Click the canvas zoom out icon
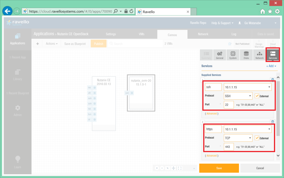Image resolution: width=284 pixels, height=178 pixels. [x=162, y=168]
